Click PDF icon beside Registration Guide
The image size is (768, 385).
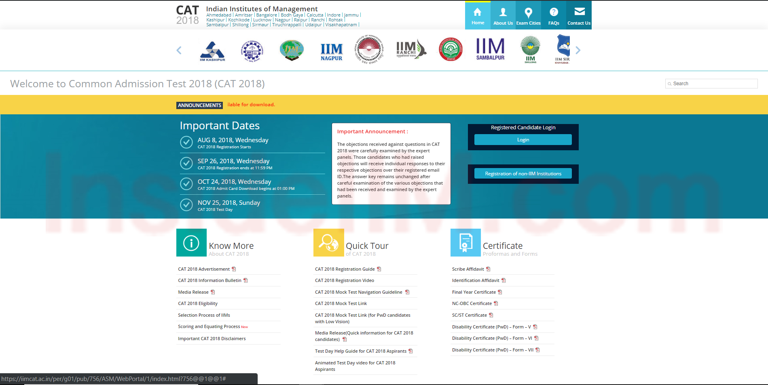379,269
